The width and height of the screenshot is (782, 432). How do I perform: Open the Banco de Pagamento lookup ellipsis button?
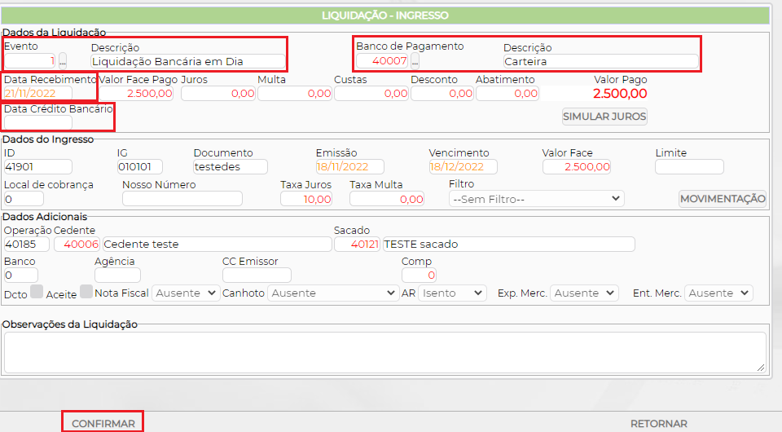coord(415,61)
